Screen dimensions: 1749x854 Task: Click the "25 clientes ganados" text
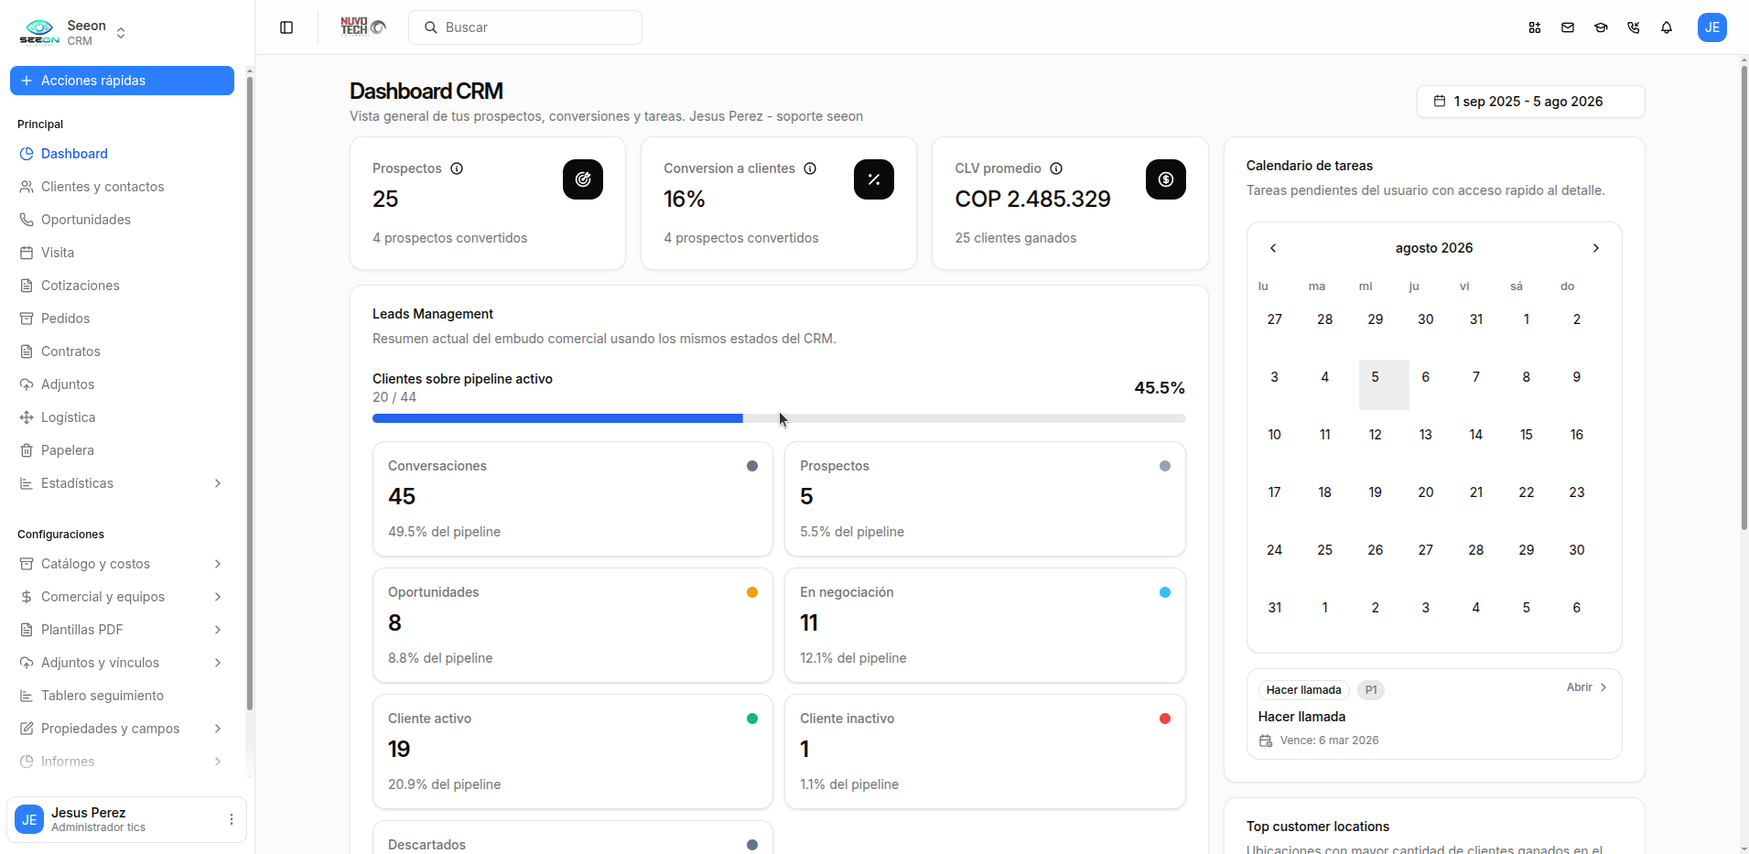(1016, 238)
